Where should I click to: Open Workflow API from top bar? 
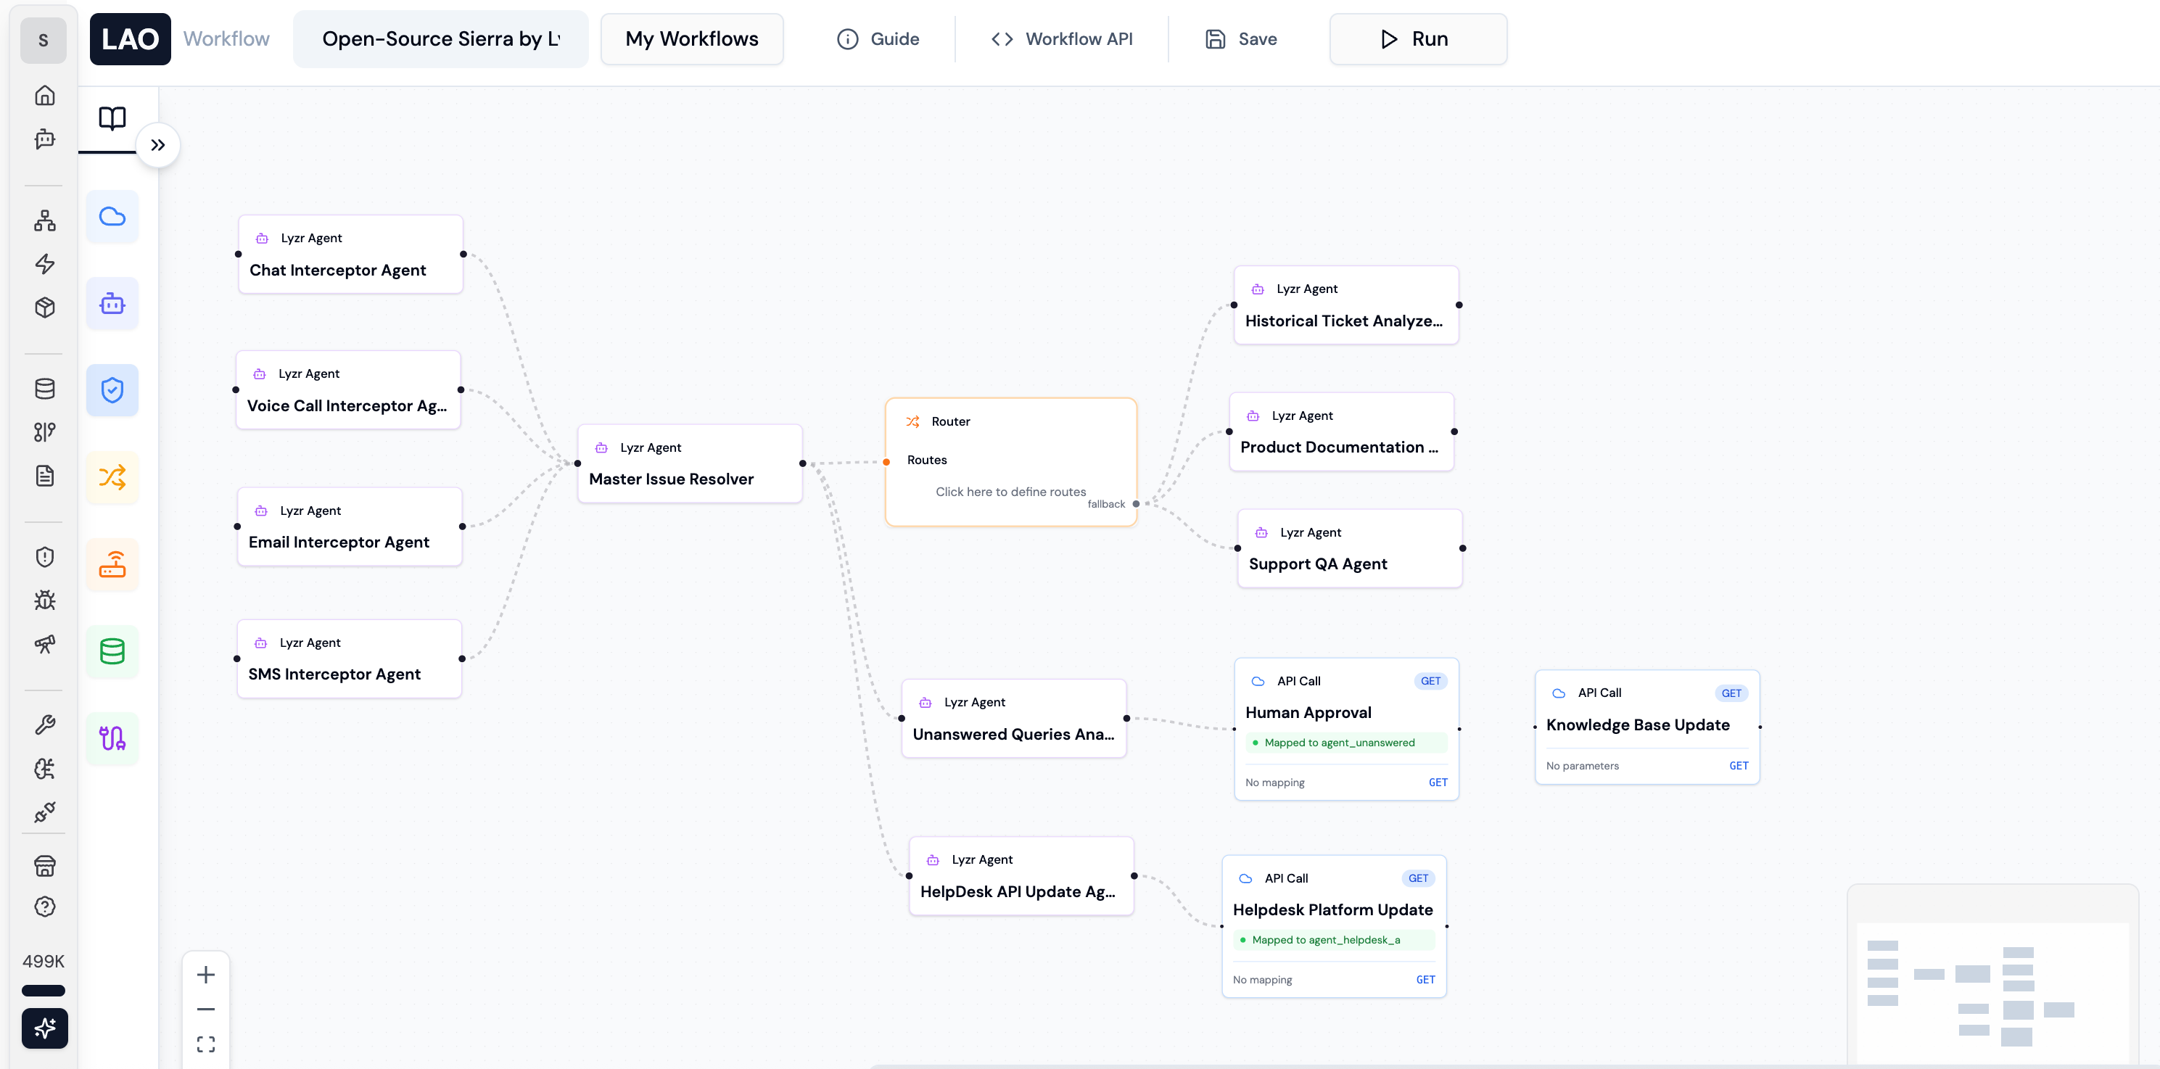[x=1062, y=39]
